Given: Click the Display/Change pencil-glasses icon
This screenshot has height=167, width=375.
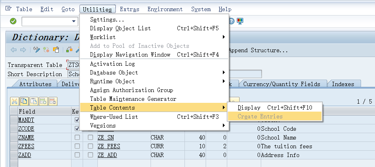Looking at the screenshot, I should pyautogui.click(x=37, y=50).
